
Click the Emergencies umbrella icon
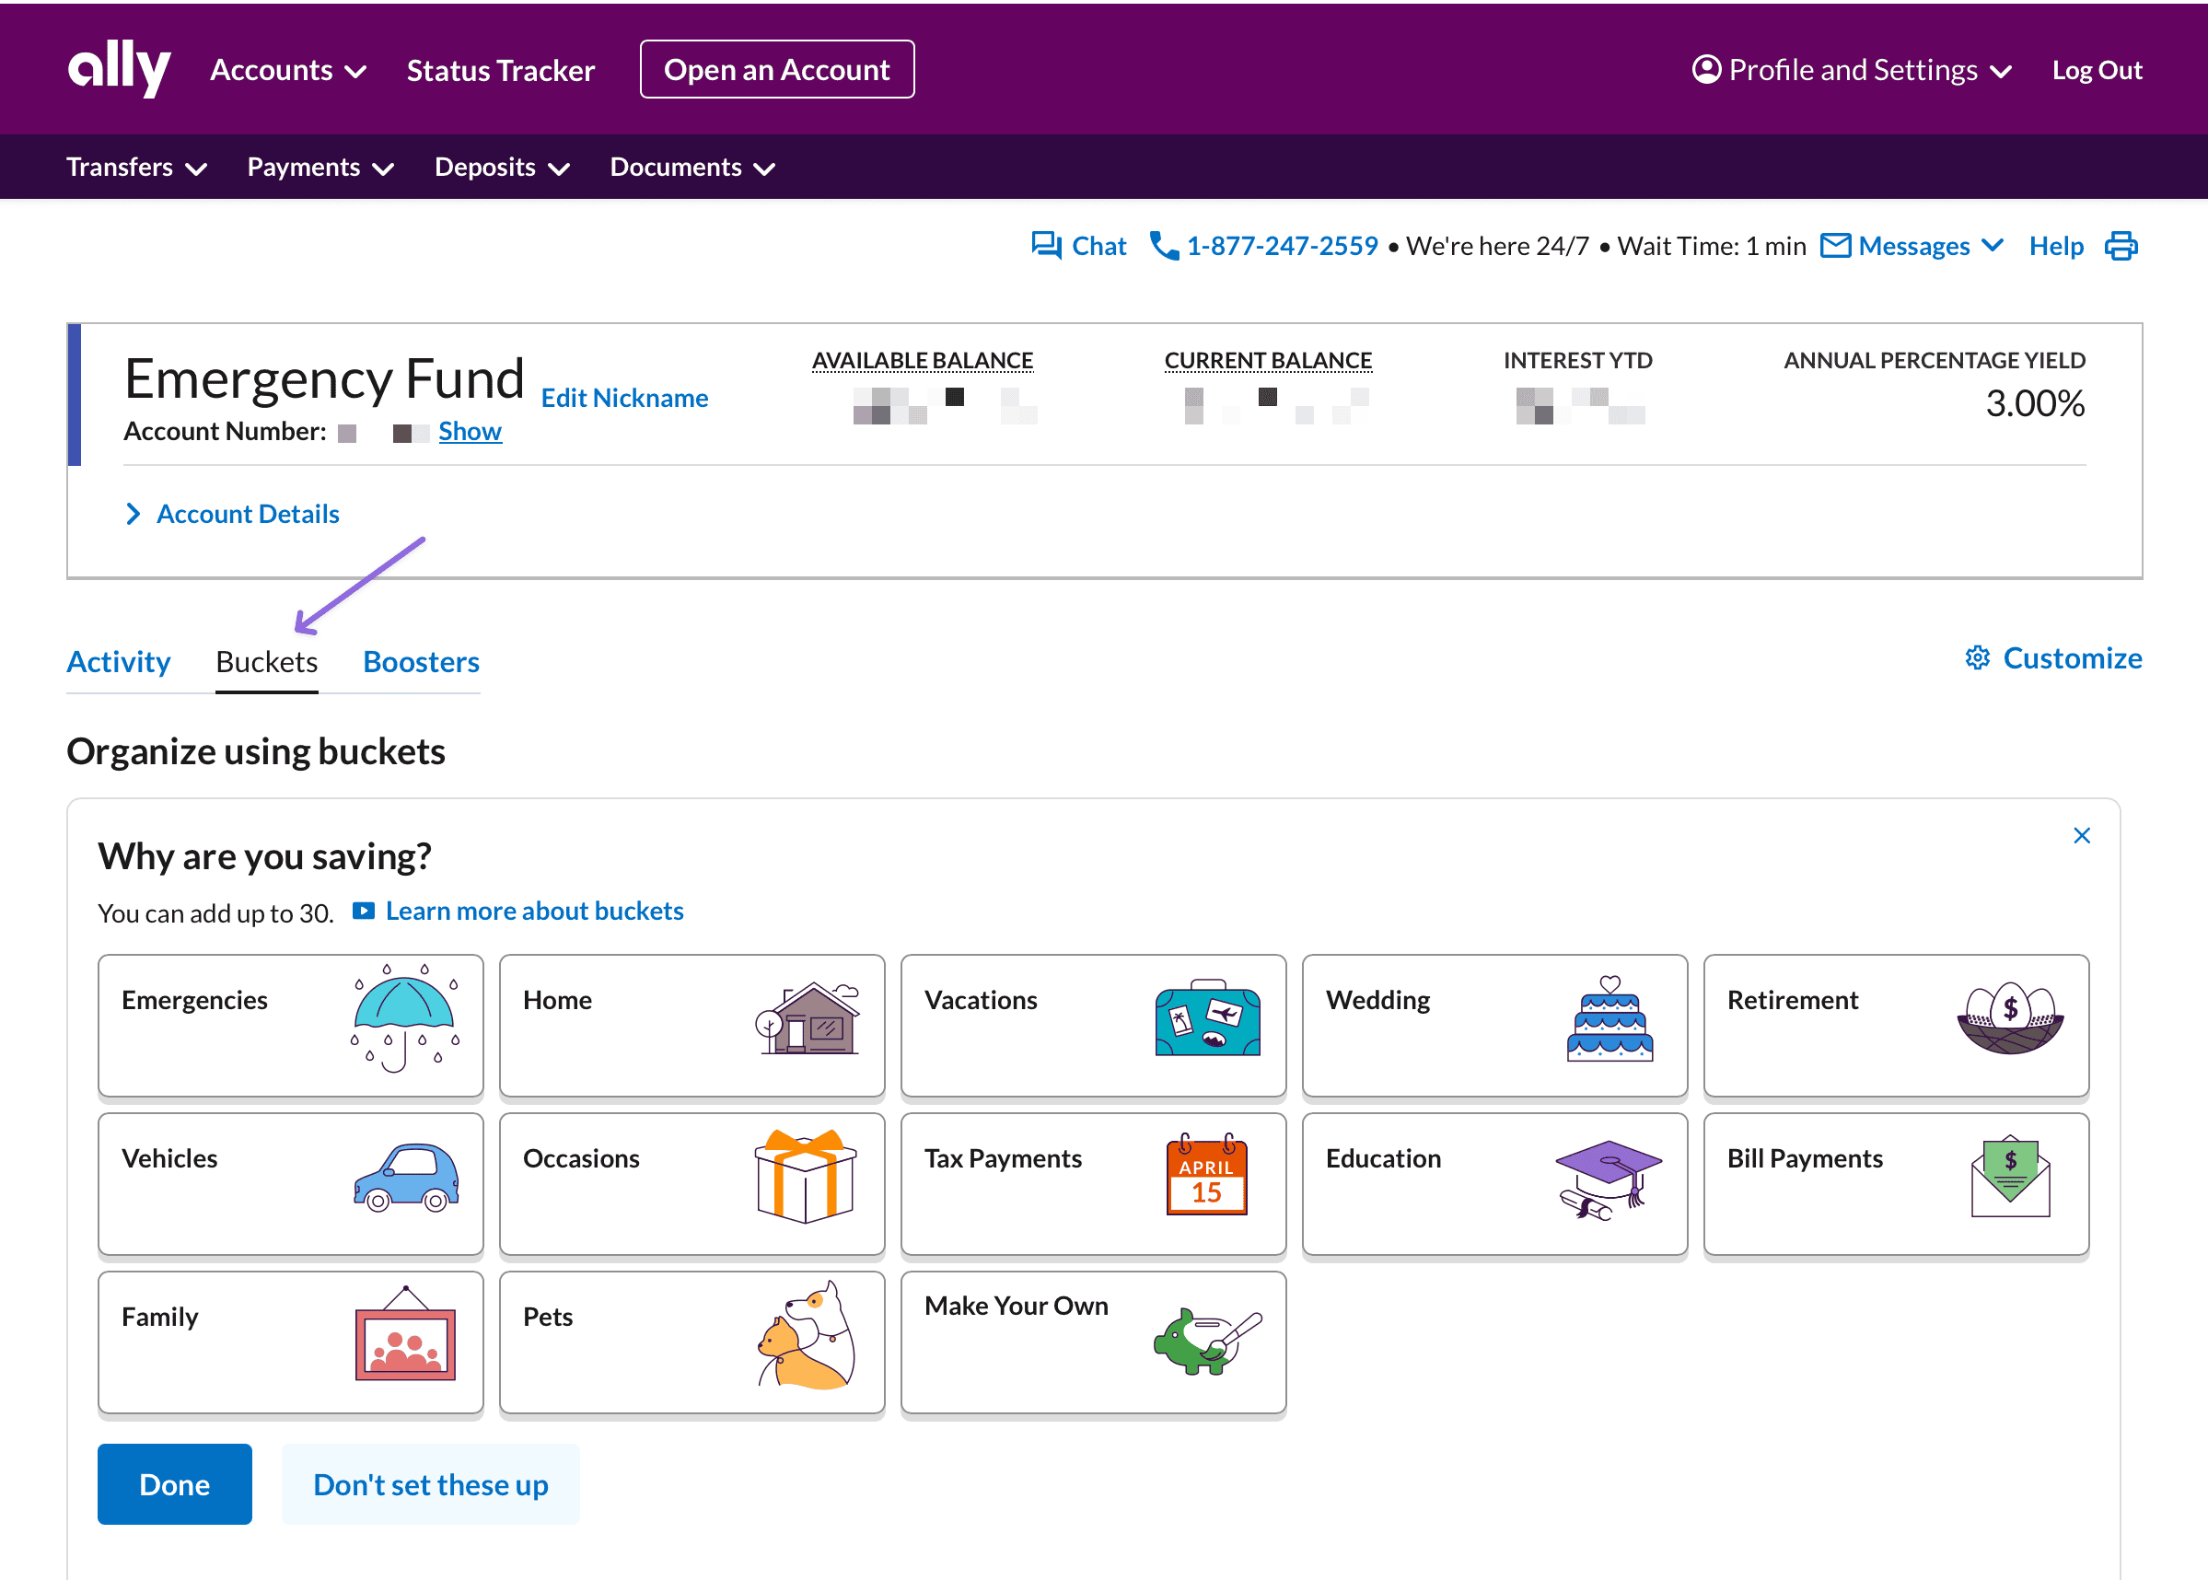[x=404, y=1017]
